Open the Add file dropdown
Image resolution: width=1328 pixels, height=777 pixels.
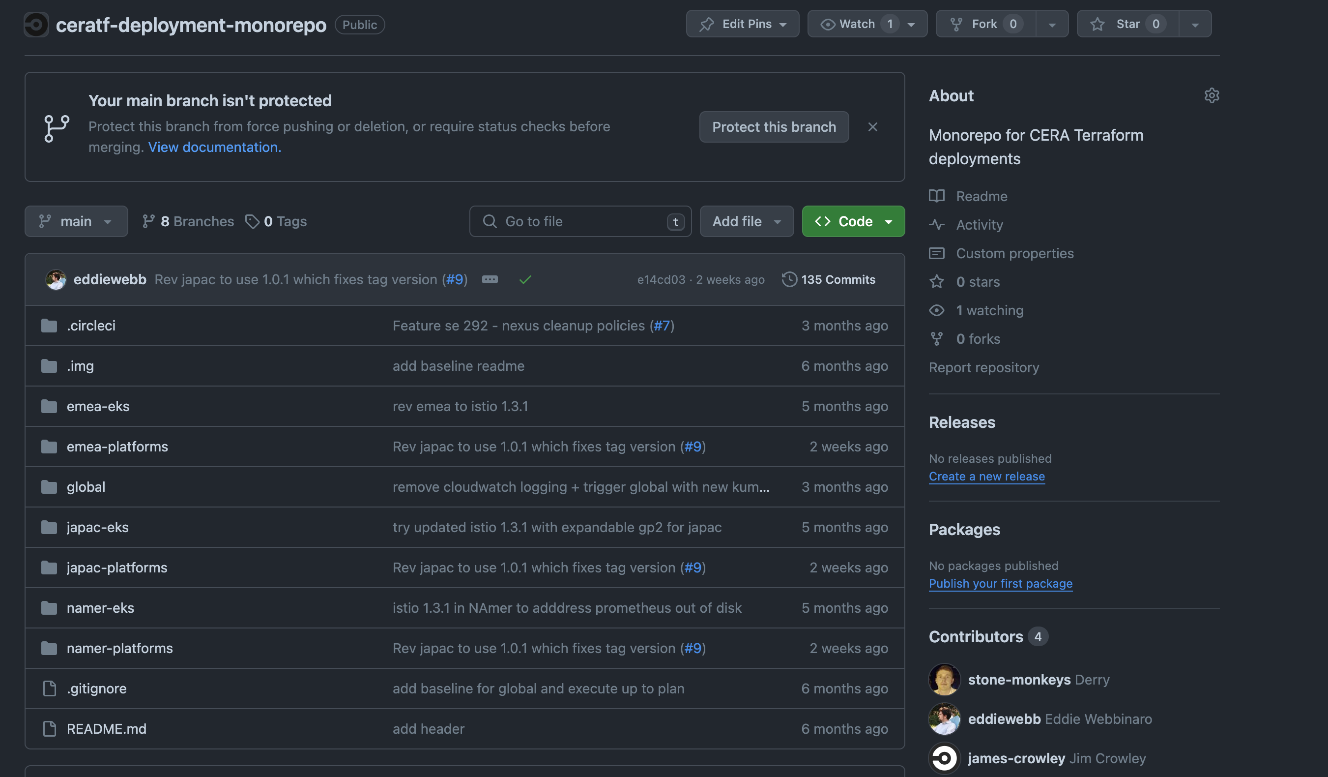(746, 221)
